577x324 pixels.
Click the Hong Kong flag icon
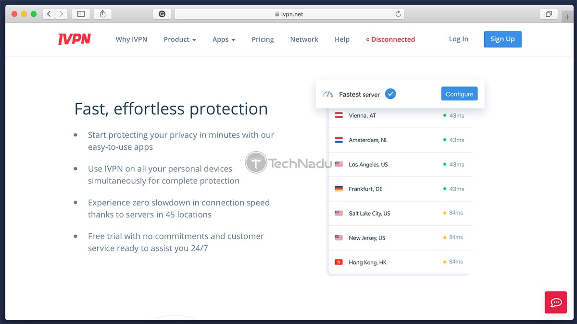[x=339, y=262]
